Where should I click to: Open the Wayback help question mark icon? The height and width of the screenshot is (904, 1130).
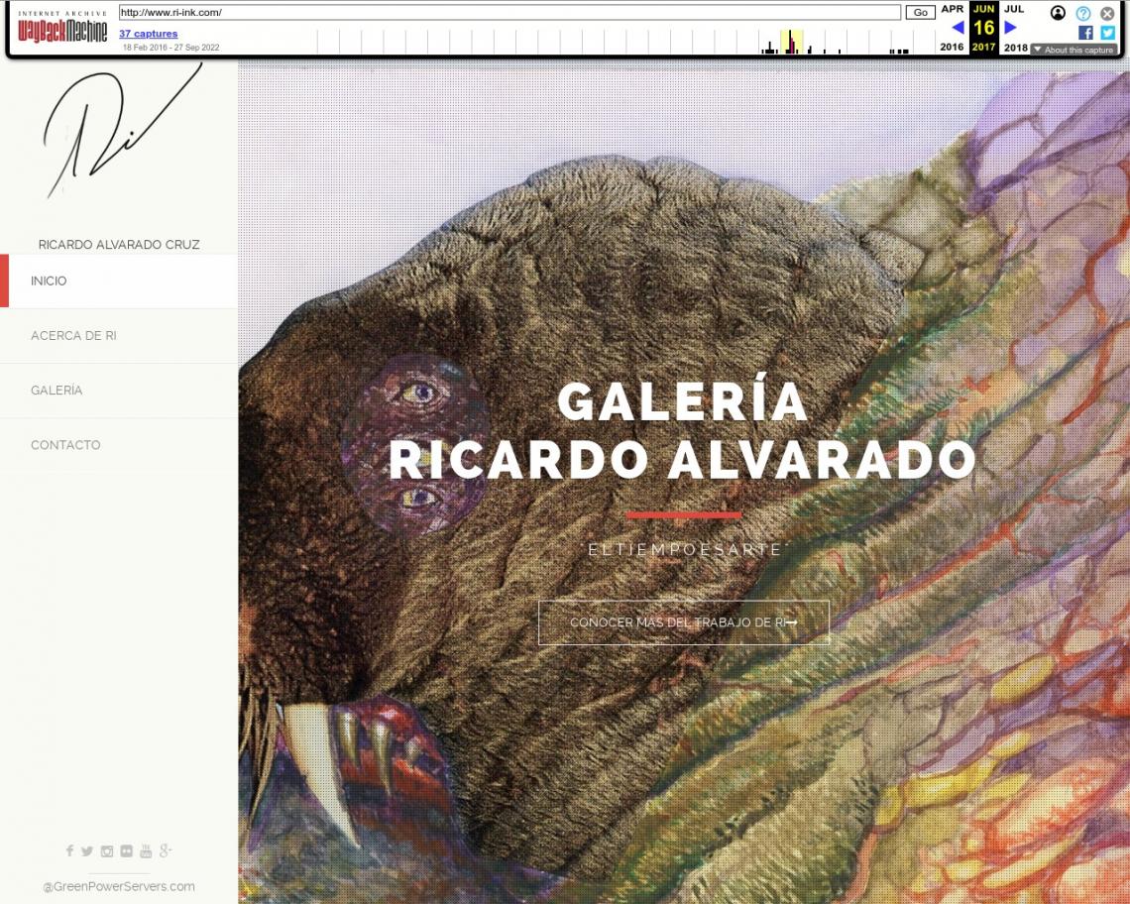click(x=1083, y=13)
